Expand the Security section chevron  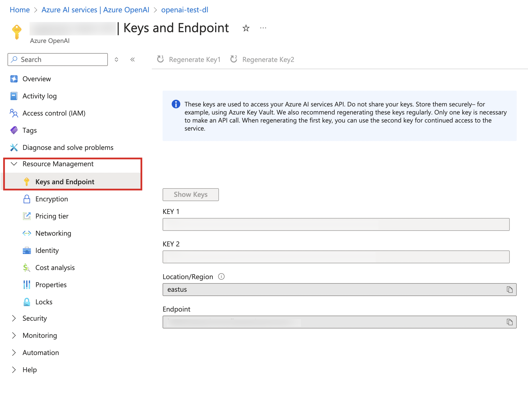click(14, 318)
